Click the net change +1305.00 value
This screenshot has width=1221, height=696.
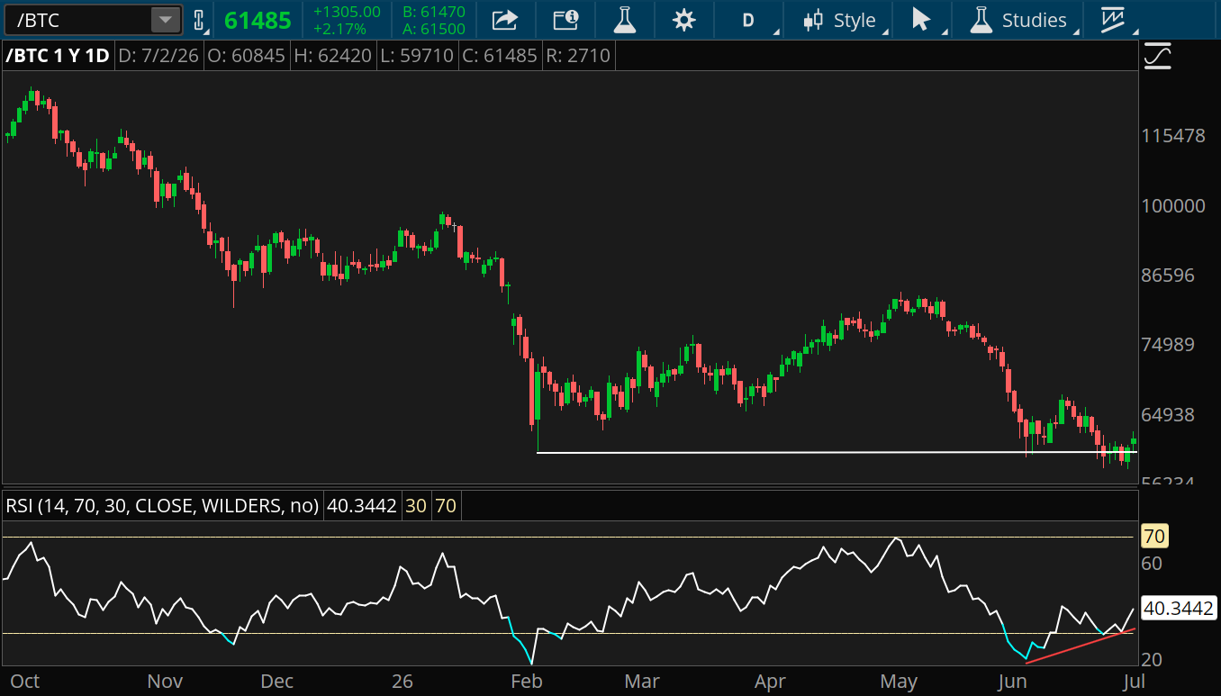[347, 12]
